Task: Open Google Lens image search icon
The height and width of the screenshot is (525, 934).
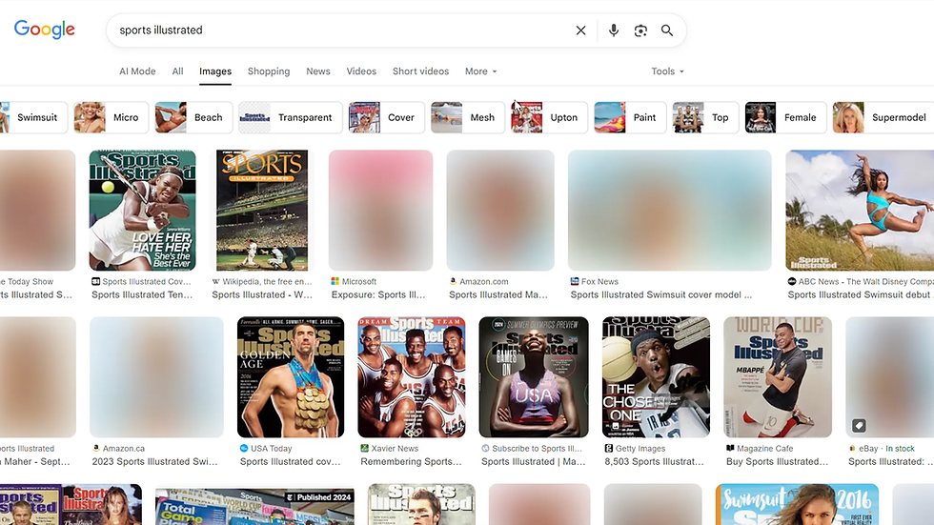Action: click(x=640, y=30)
